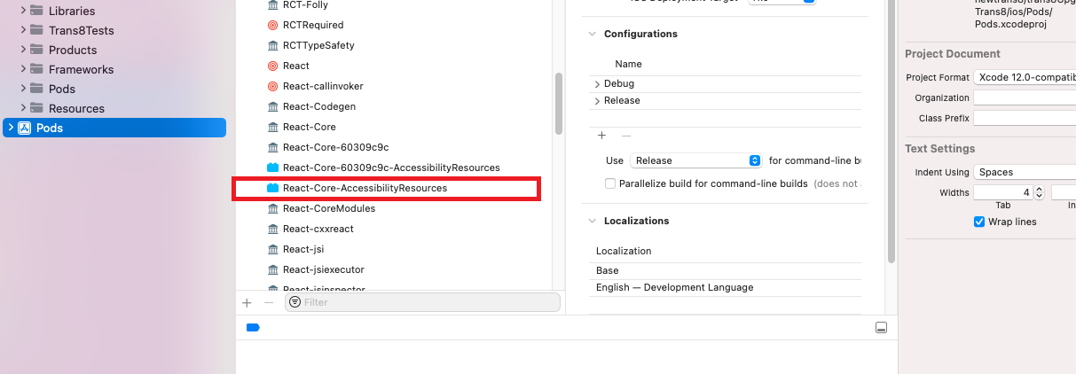This screenshot has width=1076, height=374.
Task: Expand the Release configuration row
Action: (597, 101)
